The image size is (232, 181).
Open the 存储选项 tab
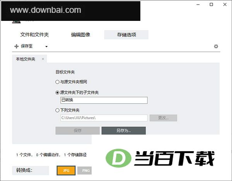126,35
